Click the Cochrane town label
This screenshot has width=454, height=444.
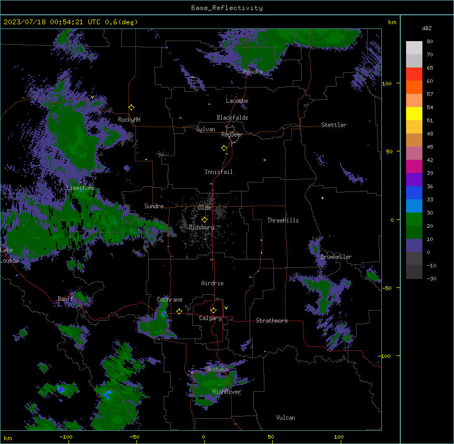pos(170,300)
